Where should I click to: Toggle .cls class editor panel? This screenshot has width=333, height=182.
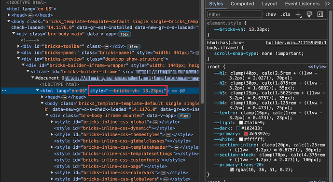point(285,14)
